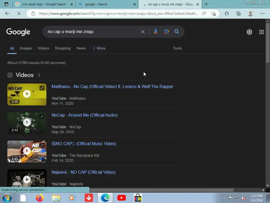Image resolution: width=270 pixels, height=203 pixels.
Task: Open the search Tools options
Action: pos(177,48)
